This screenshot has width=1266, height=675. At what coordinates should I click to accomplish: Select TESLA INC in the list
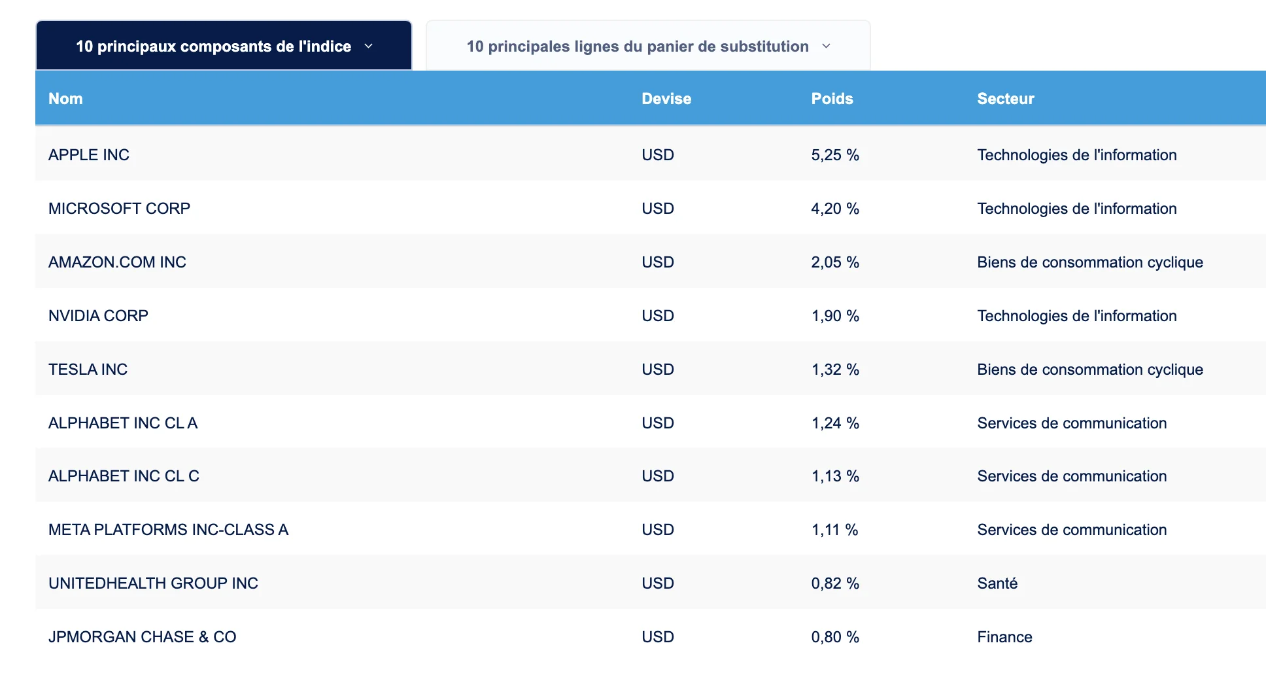88,370
